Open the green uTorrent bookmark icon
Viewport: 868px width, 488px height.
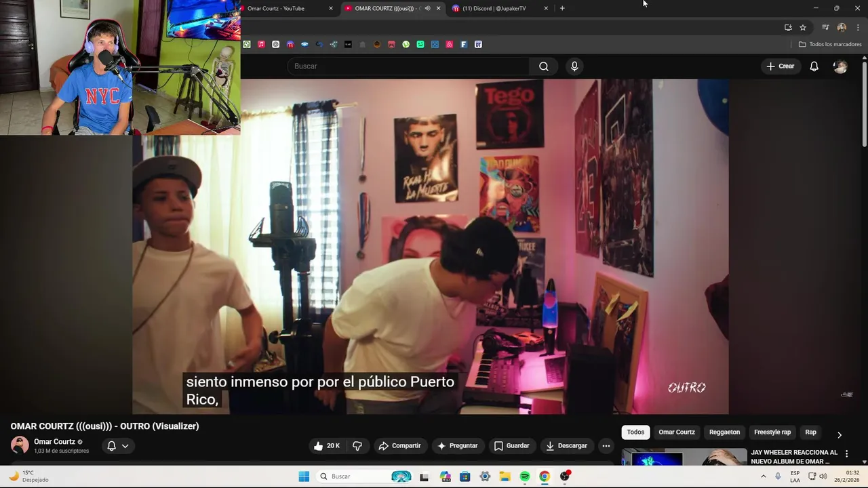(x=406, y=44)
